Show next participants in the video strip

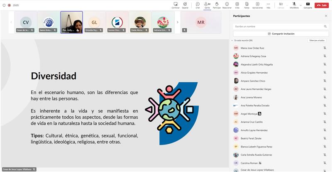[x=178, y=22]
